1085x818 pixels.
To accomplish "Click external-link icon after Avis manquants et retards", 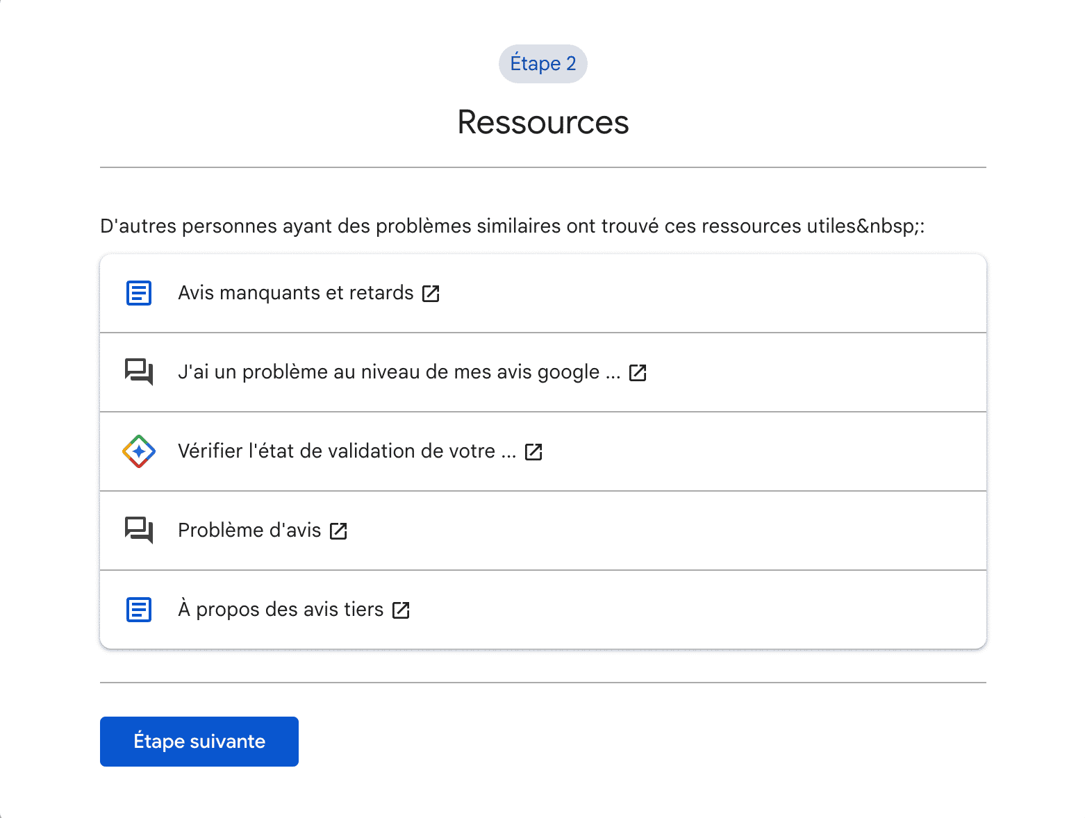I will coord(431,294).
